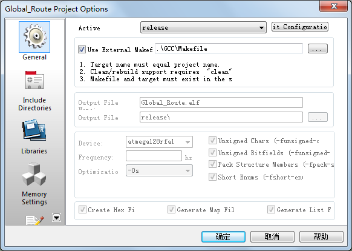Toggle the Short Enums checkbox
Screen dimensions: 352x251
tap(212, 176)
